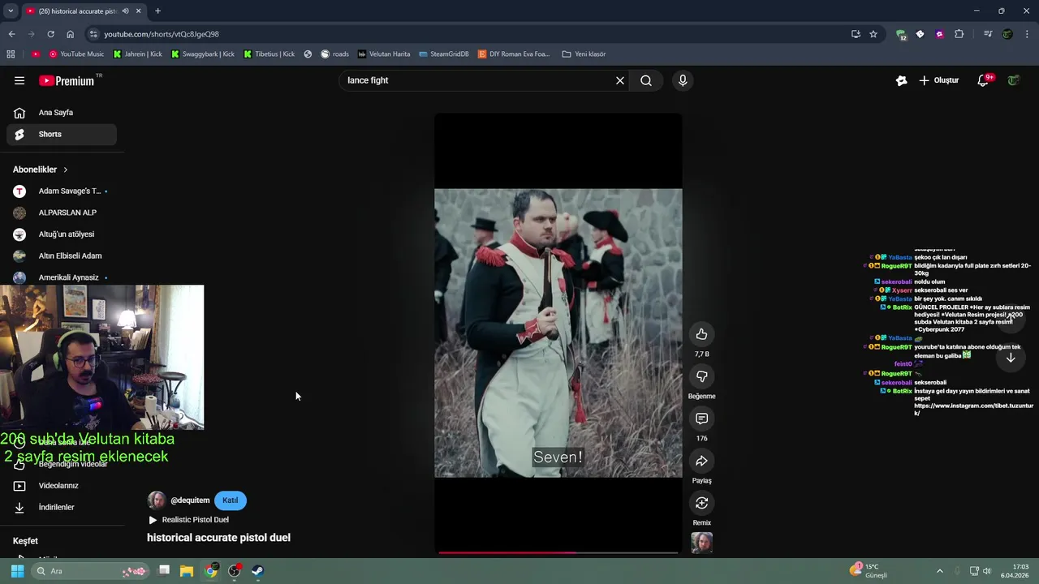Open File Explorer from taskbar

[x=187, y=571]
